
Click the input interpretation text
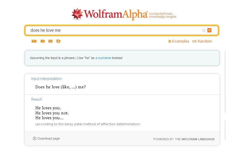point(60,87)
